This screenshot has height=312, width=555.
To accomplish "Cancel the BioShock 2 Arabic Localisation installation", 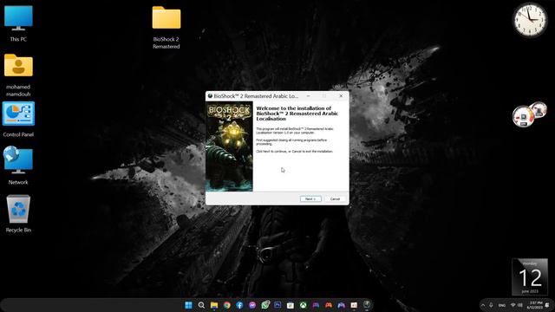I will [335, 198].
